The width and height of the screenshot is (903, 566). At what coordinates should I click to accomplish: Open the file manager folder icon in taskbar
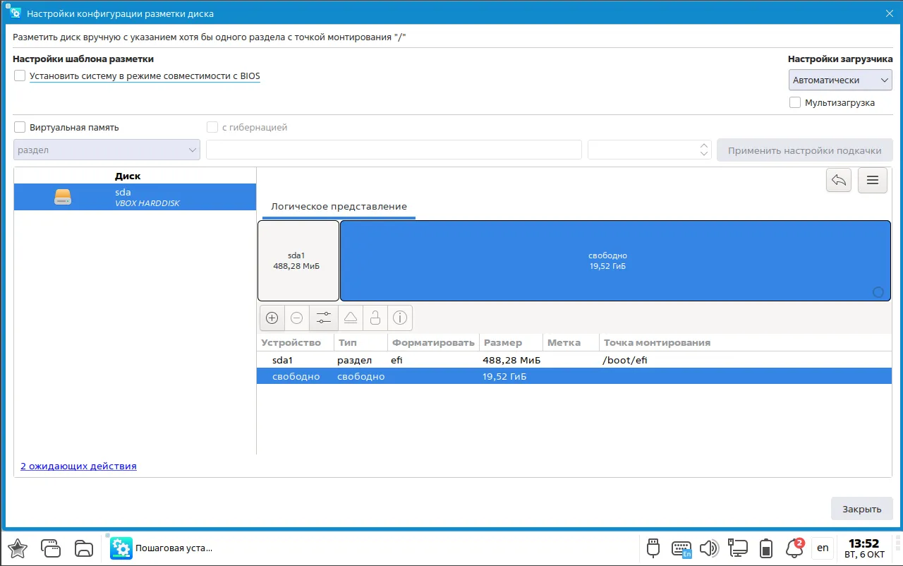pyautogui.click(x=84, y=548)
